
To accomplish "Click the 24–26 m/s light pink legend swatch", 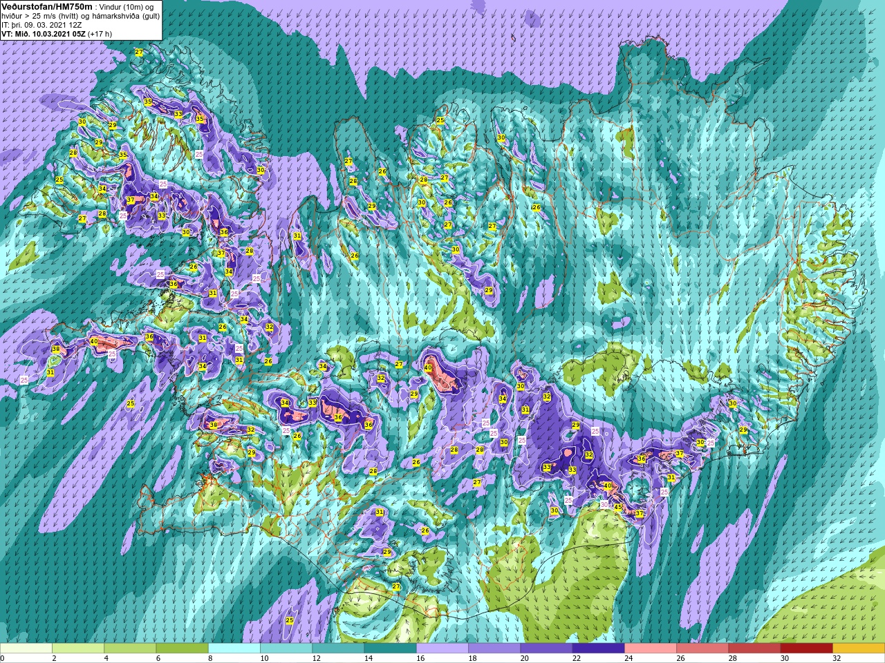I will (651, 648).
